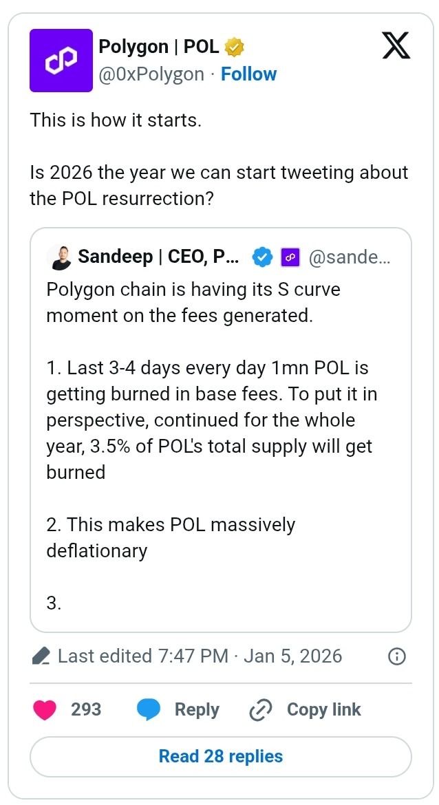Open the Last edited 7:47 PM timestamp
This screenshot has width=439, height=805.
(200, 656)
